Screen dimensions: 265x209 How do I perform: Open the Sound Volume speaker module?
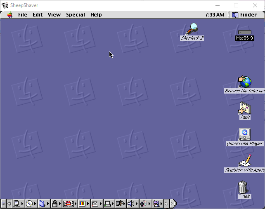pyautogui.click(x=132, y=204)
